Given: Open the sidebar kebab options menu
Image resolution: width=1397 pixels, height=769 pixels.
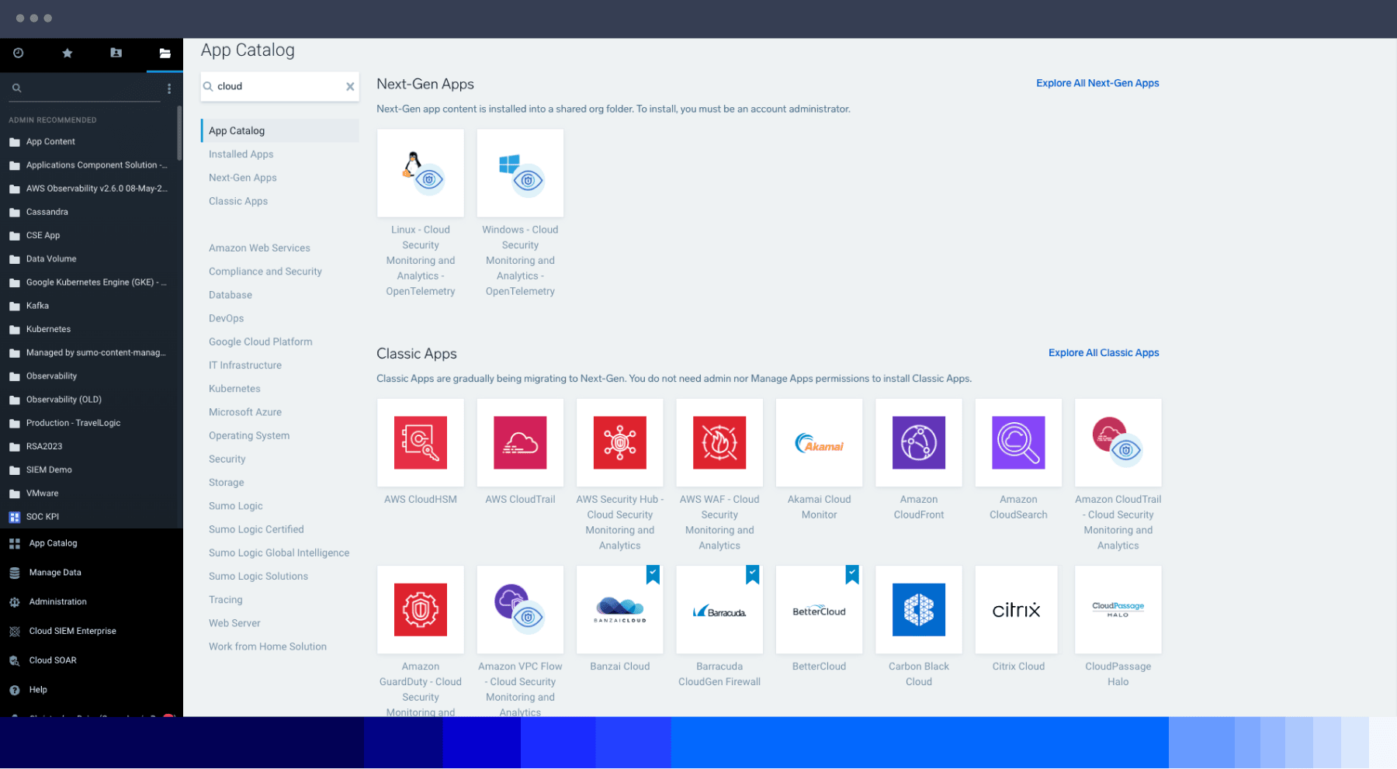Looking at the screenshot, I should [169, 88].
